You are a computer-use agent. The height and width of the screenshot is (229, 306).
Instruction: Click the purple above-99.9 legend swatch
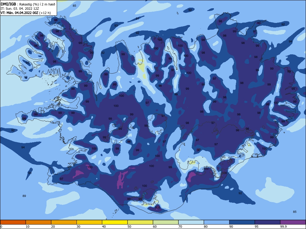point(293,222)
